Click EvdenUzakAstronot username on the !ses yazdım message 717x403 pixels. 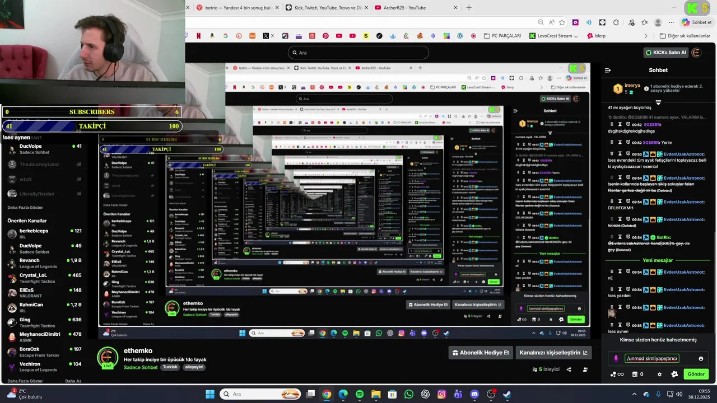(x=684, y=290)
